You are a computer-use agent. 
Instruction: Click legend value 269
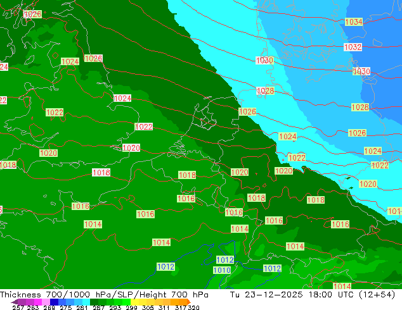point(49,307)
